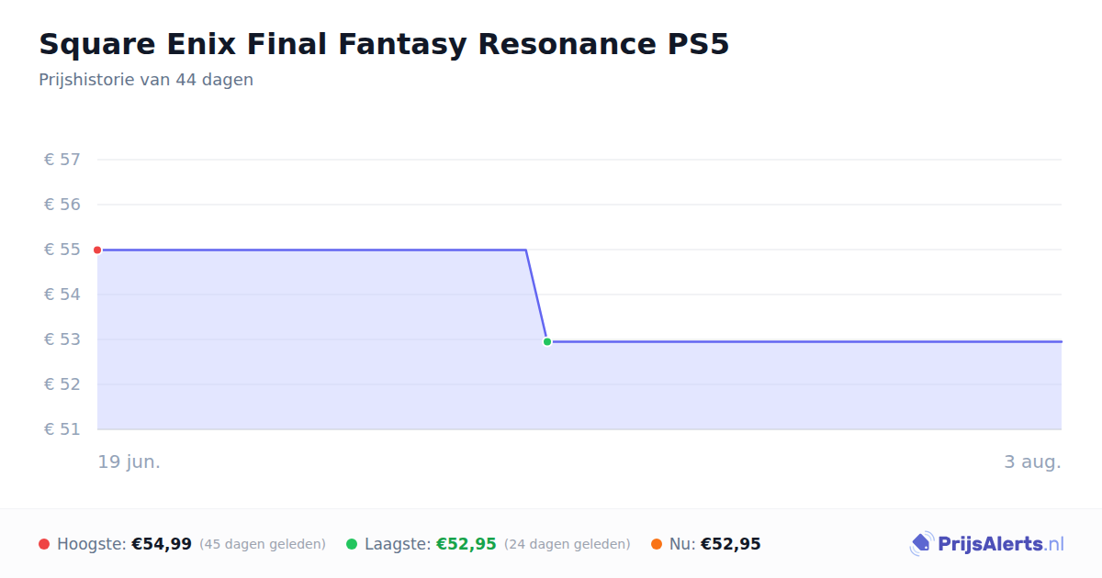Click the orange Nu legend dot
This screenshot has width=1102, height=578.
click(657, 544)
